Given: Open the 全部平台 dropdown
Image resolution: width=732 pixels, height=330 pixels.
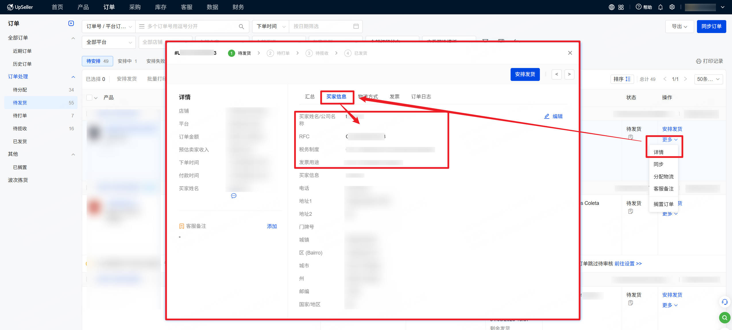Looking at the screenshot, I should pos(109,42).
